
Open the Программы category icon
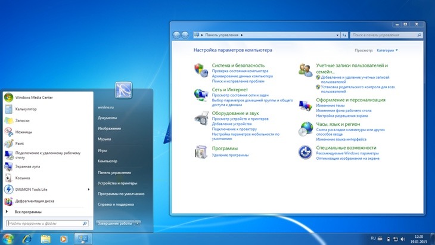pyautogui.click(x=201, y=152)
